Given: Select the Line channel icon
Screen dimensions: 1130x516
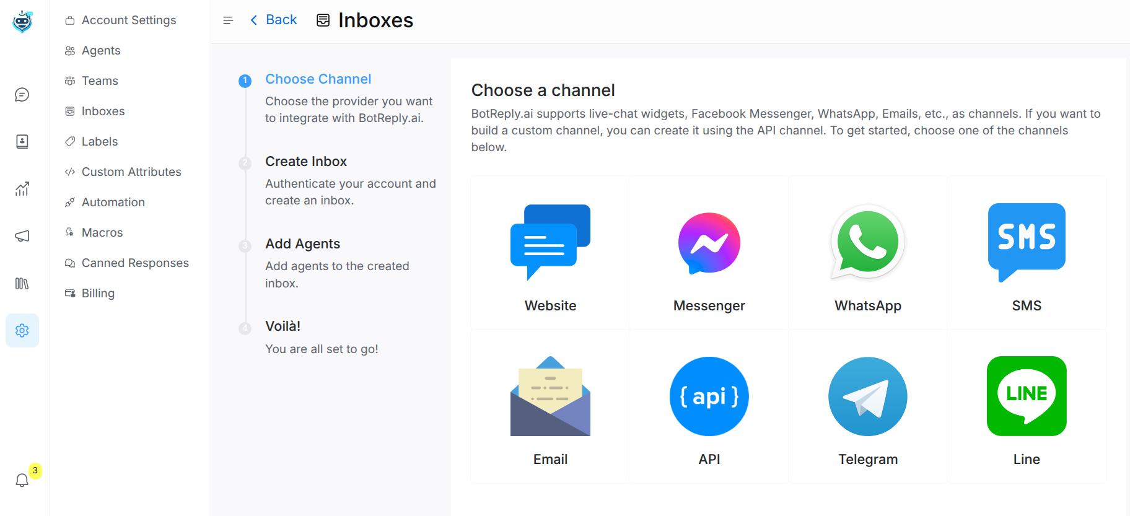Looking at the screenshot, I should click(1027, 396).
